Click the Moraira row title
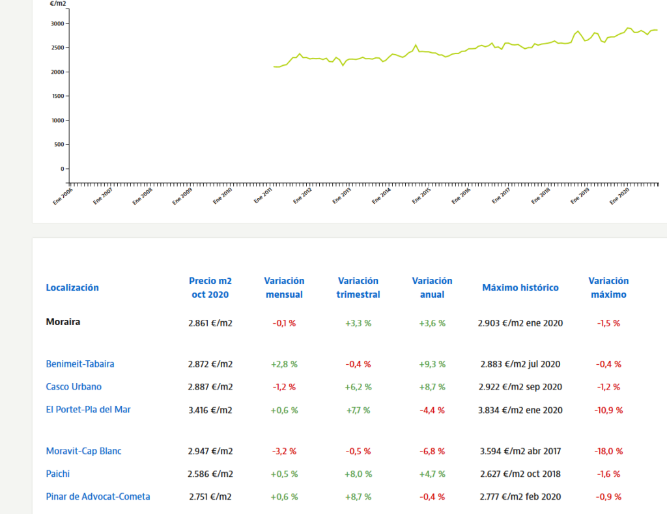This screenshot has width=667, height=514. pos(63,322)
